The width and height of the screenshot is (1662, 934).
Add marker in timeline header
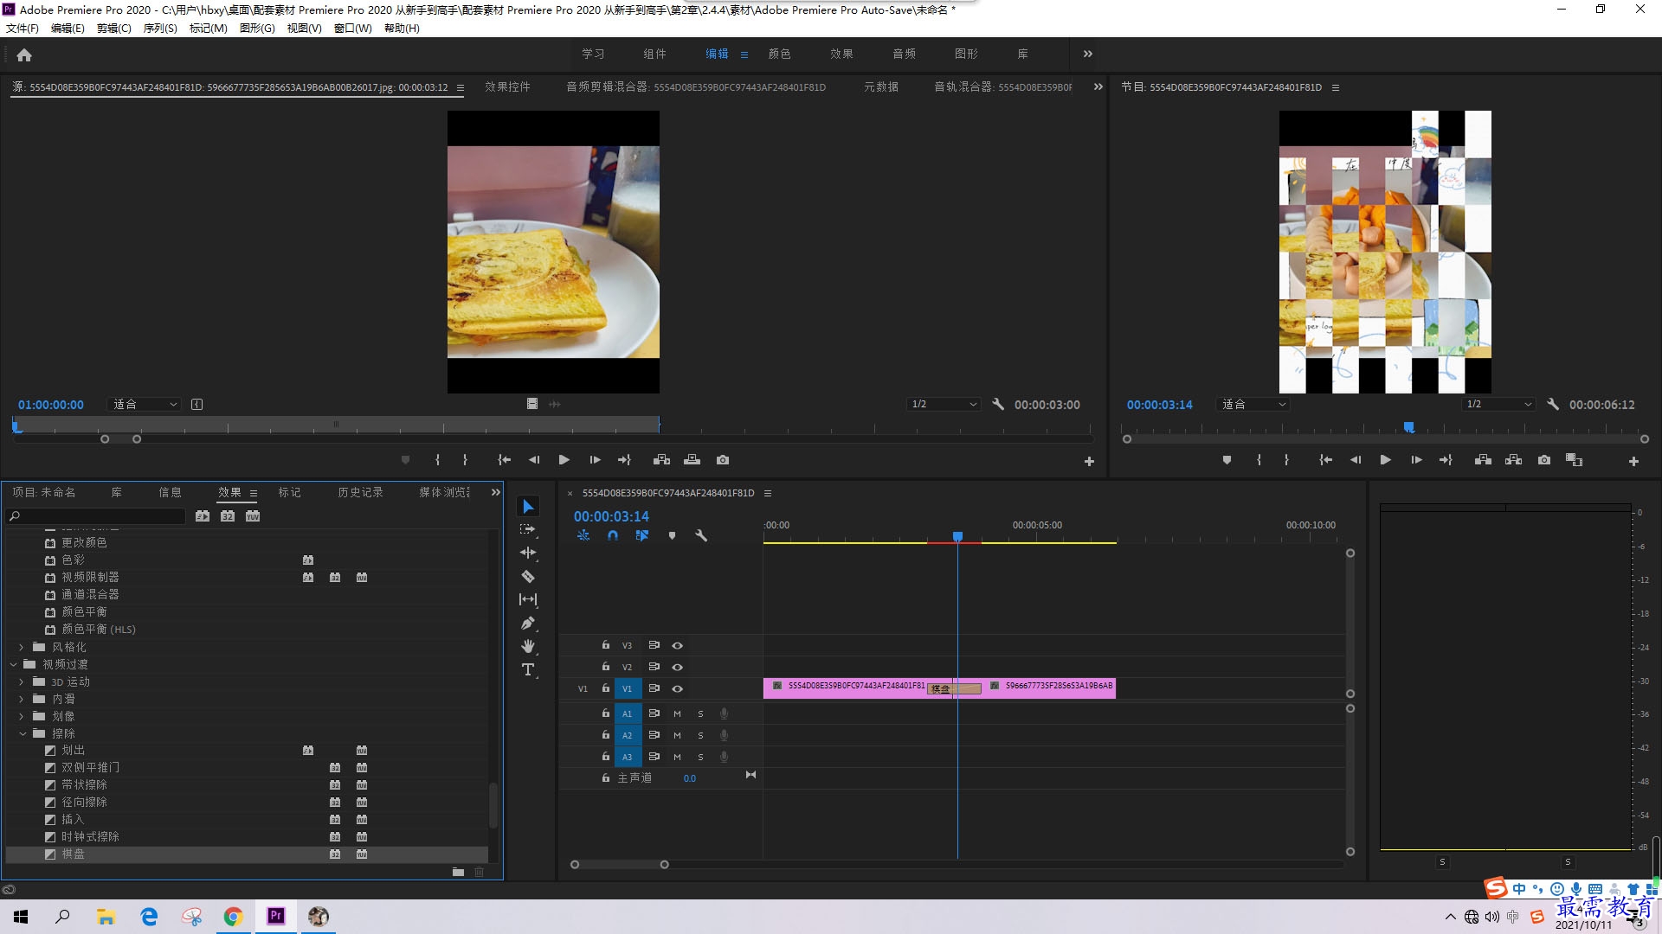672,535
